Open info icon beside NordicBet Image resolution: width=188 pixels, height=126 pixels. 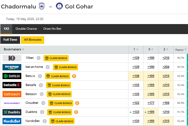44,121
